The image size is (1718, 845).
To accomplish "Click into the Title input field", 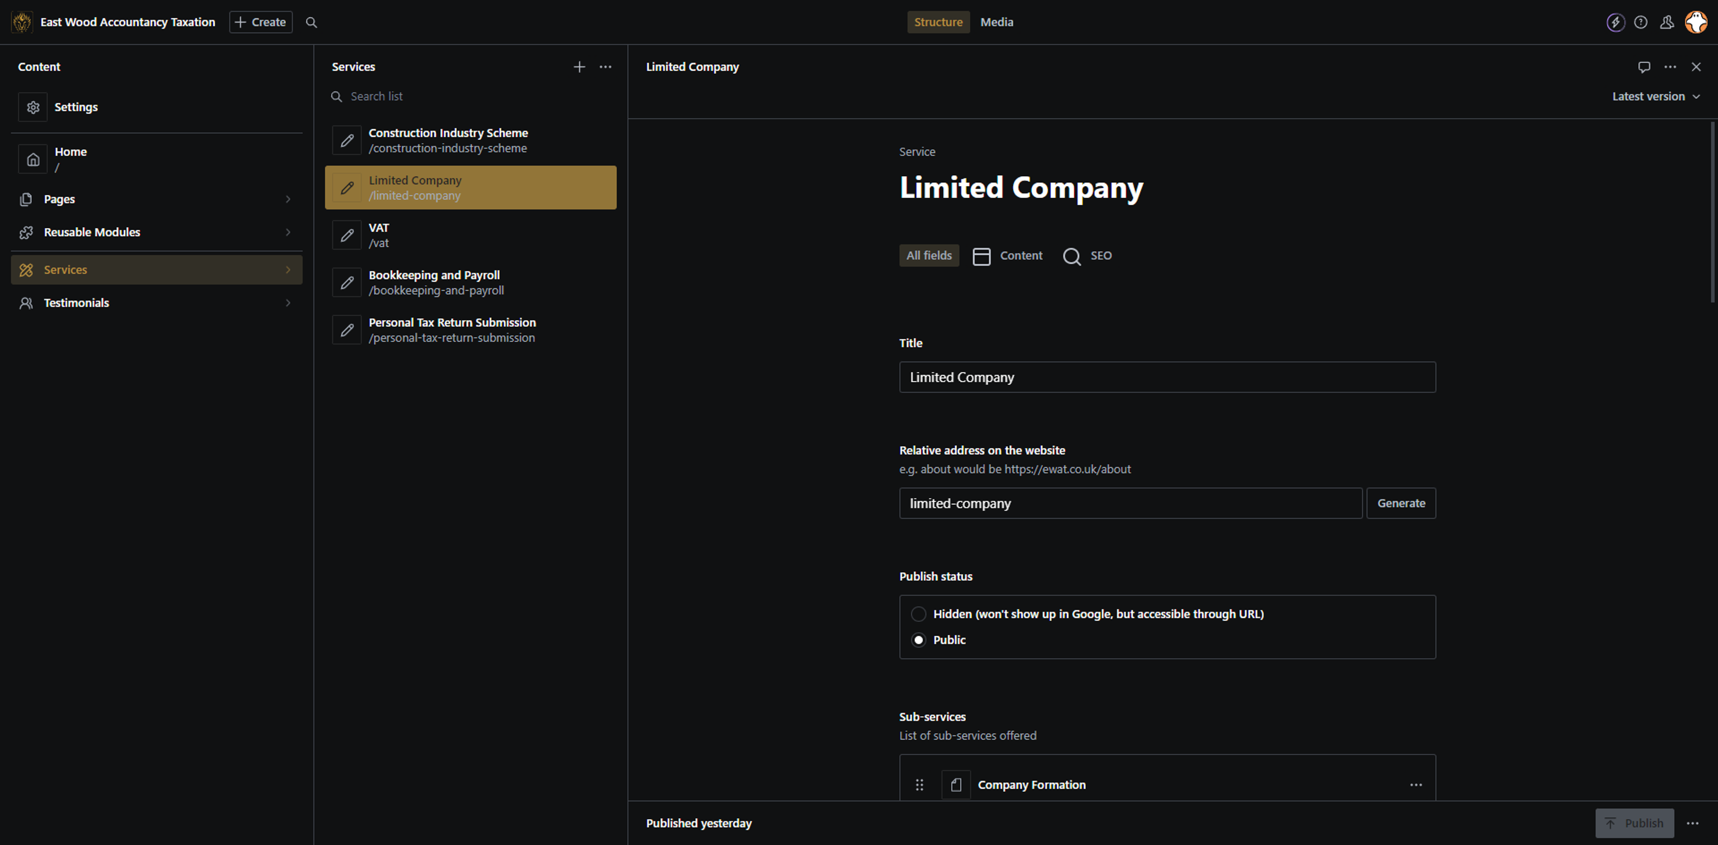I will 1166,377.
